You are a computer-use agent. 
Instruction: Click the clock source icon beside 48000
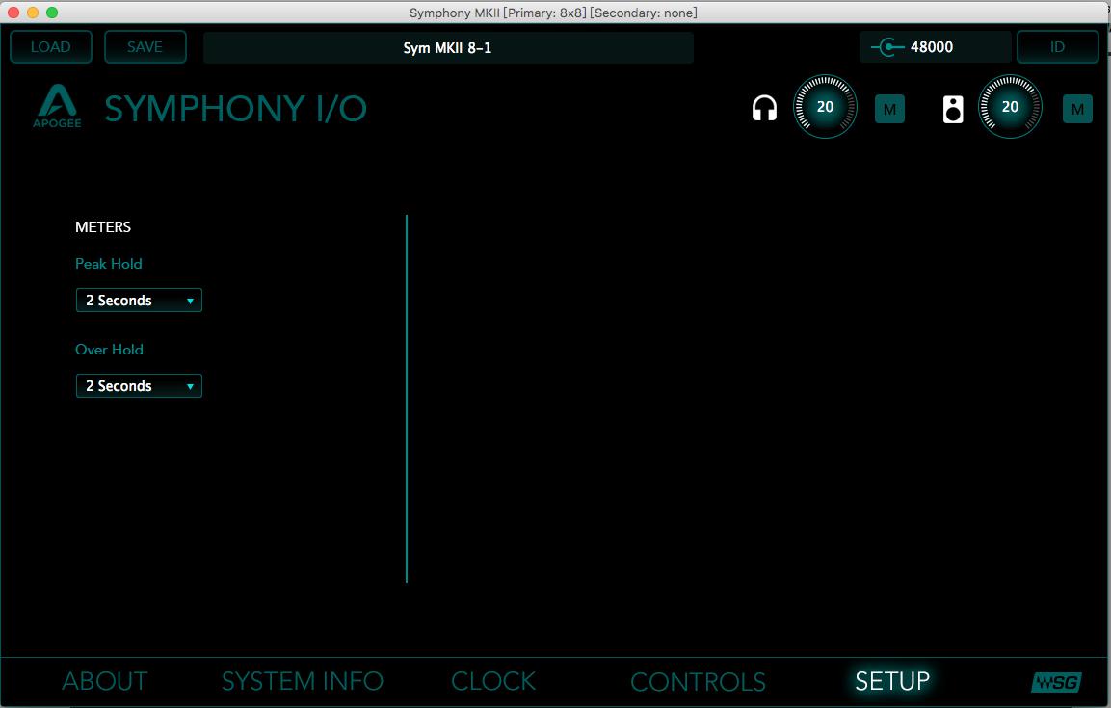click(887, 47)
